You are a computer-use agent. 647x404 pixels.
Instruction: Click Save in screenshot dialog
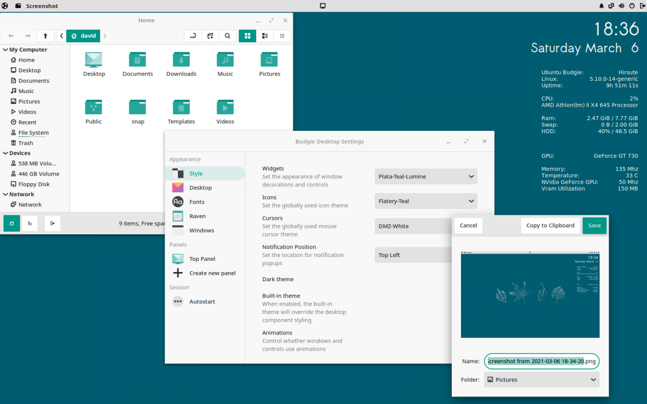594,225
